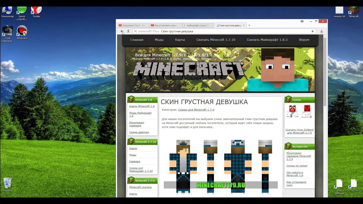Click the СКИН ГРУСТНАЯ ДЕВУШКА page heading
363x204 pixels.
[x=204, y=102]
